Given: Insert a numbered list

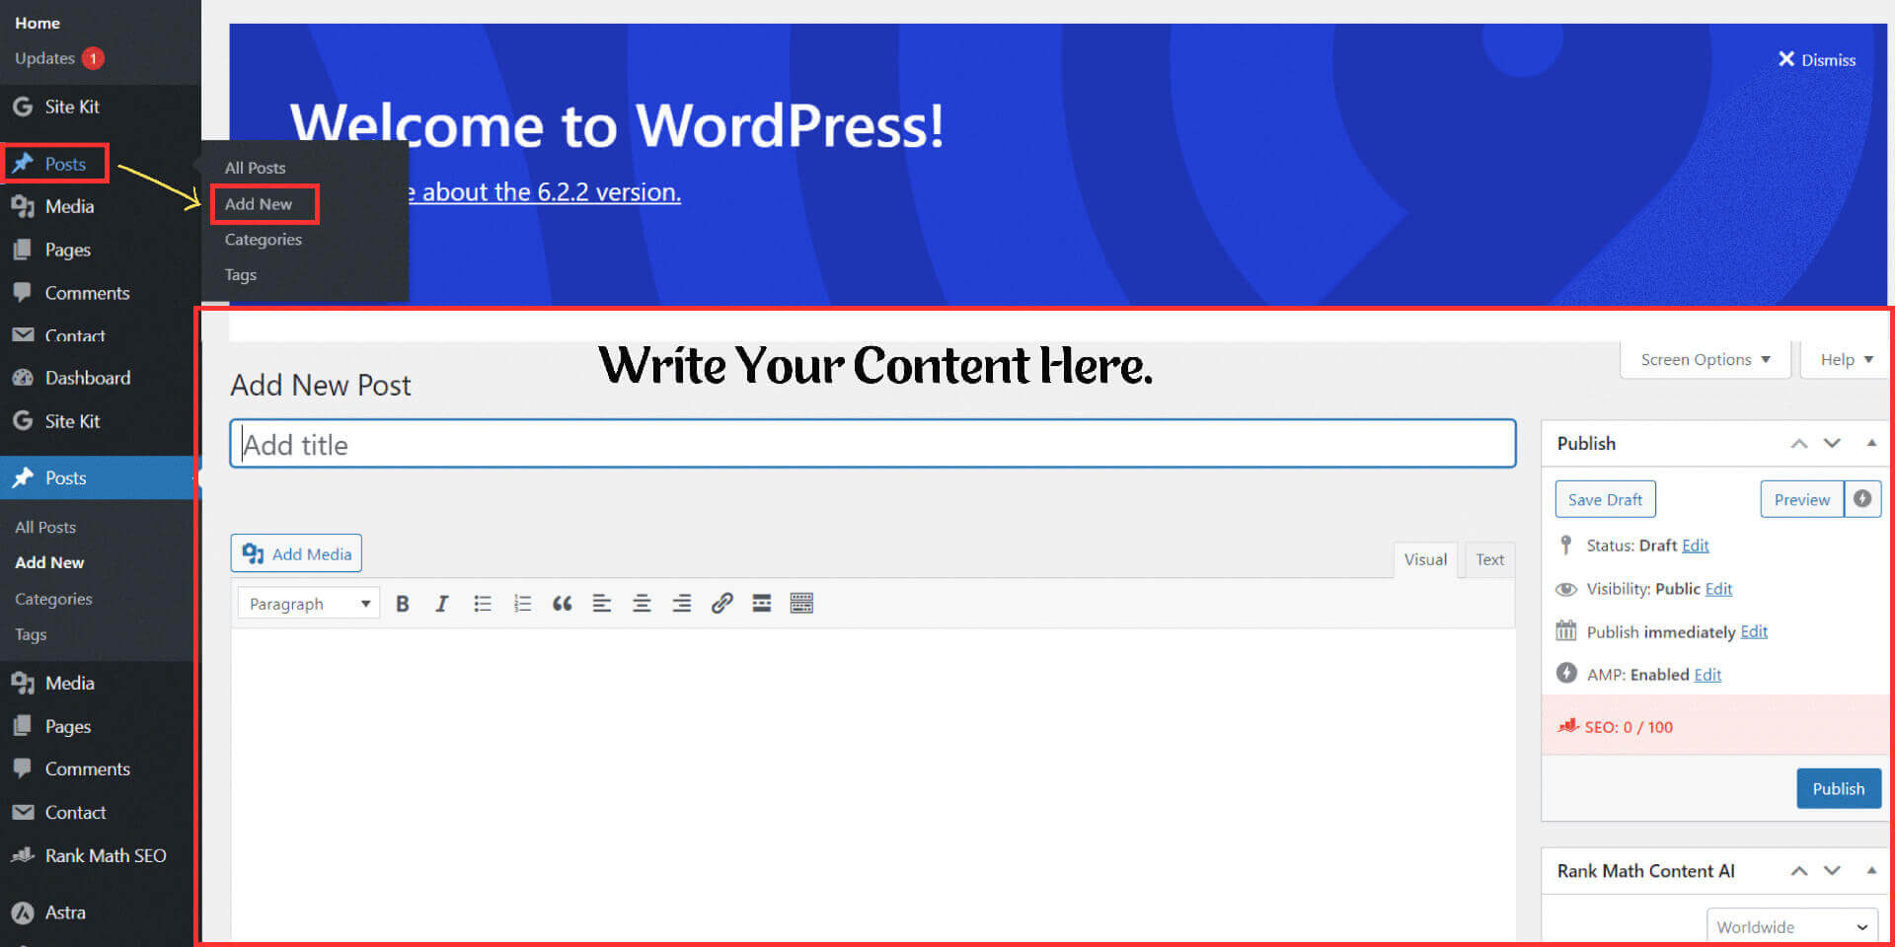Looking at the screenshot, I should tap(522, 603).
